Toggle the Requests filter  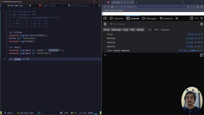click(x=165, y=30)
